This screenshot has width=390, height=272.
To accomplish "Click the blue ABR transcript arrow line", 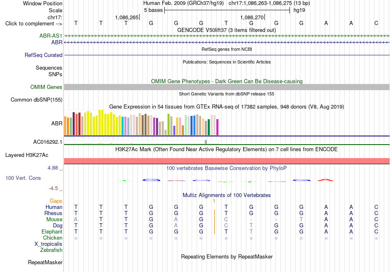I will pyautogui.click(x=227, y=43).
